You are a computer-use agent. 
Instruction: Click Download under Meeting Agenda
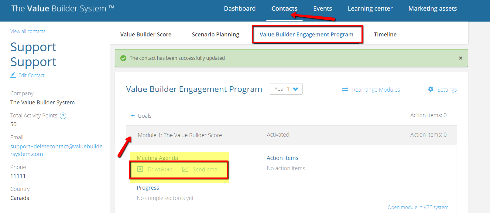coord(160,169)
